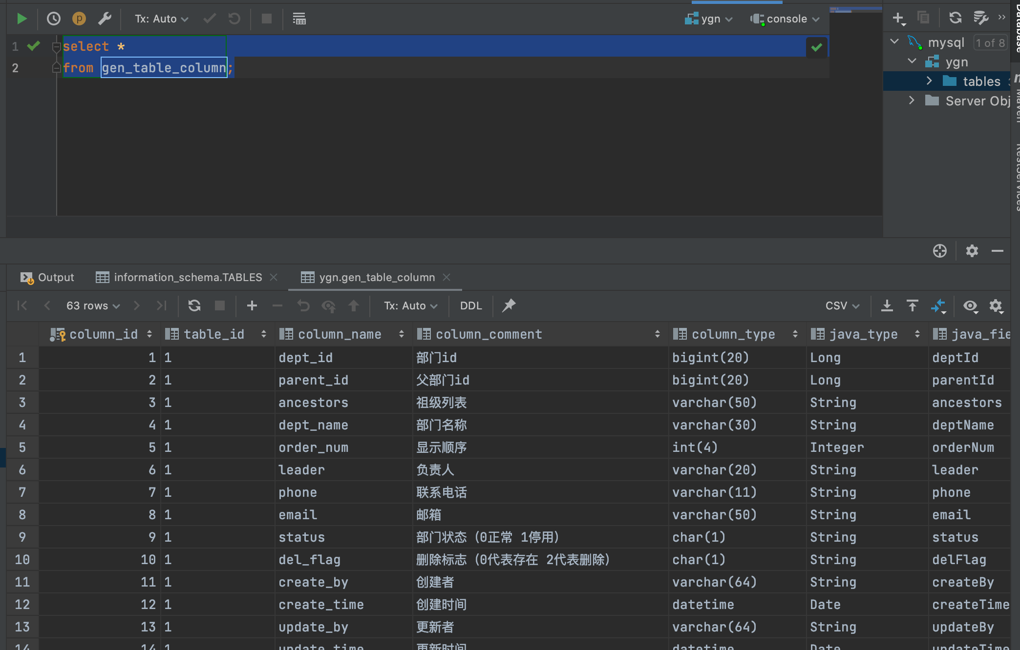Revert changes in the results grid
Viewport: 1020px width, 650px height.
303,305
